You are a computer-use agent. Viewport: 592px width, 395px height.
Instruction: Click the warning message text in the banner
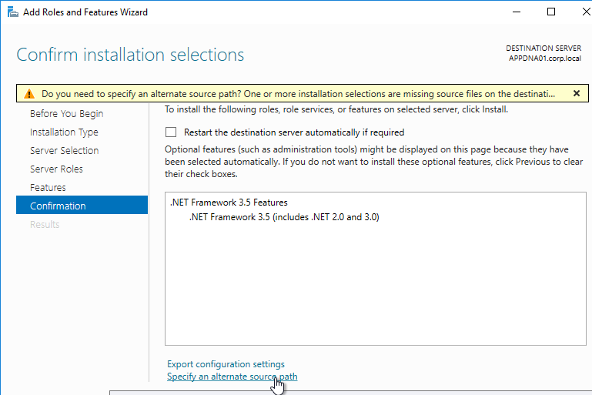tap(298, 94)
